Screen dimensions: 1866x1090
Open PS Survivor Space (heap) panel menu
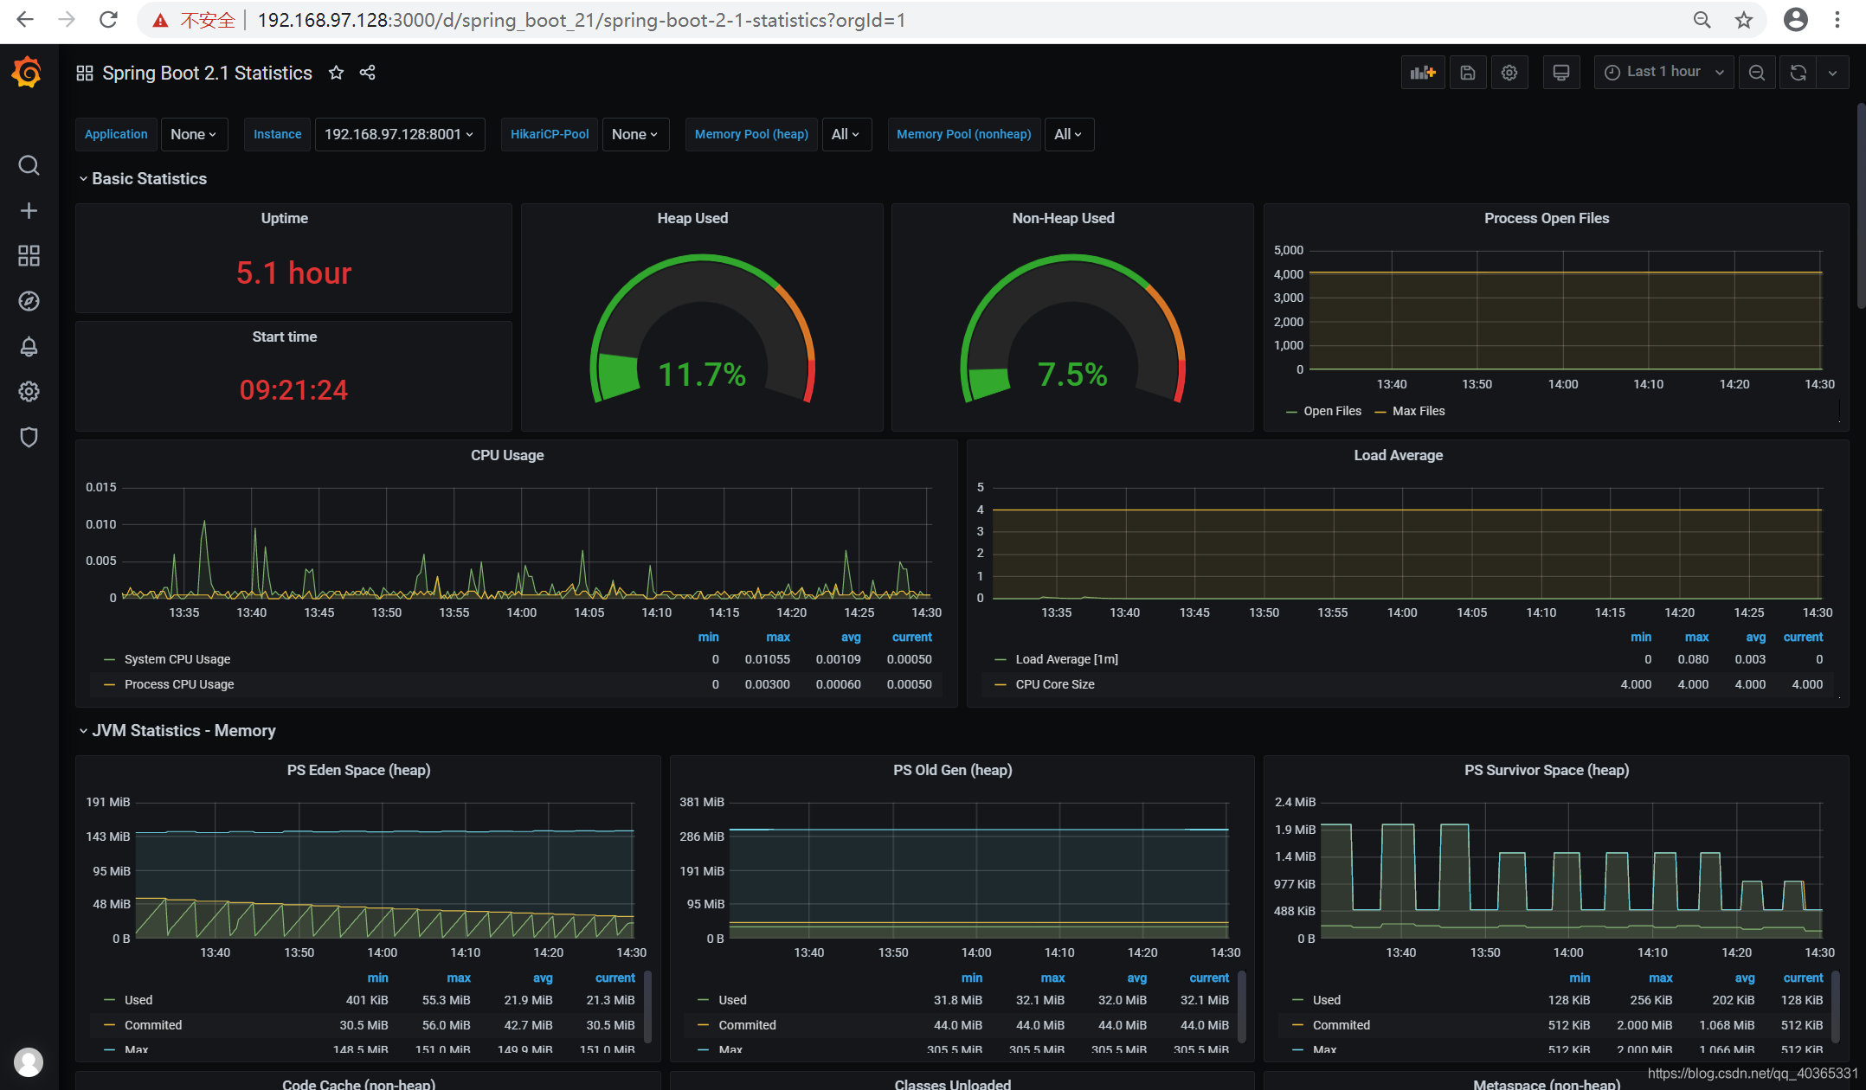1547,771
